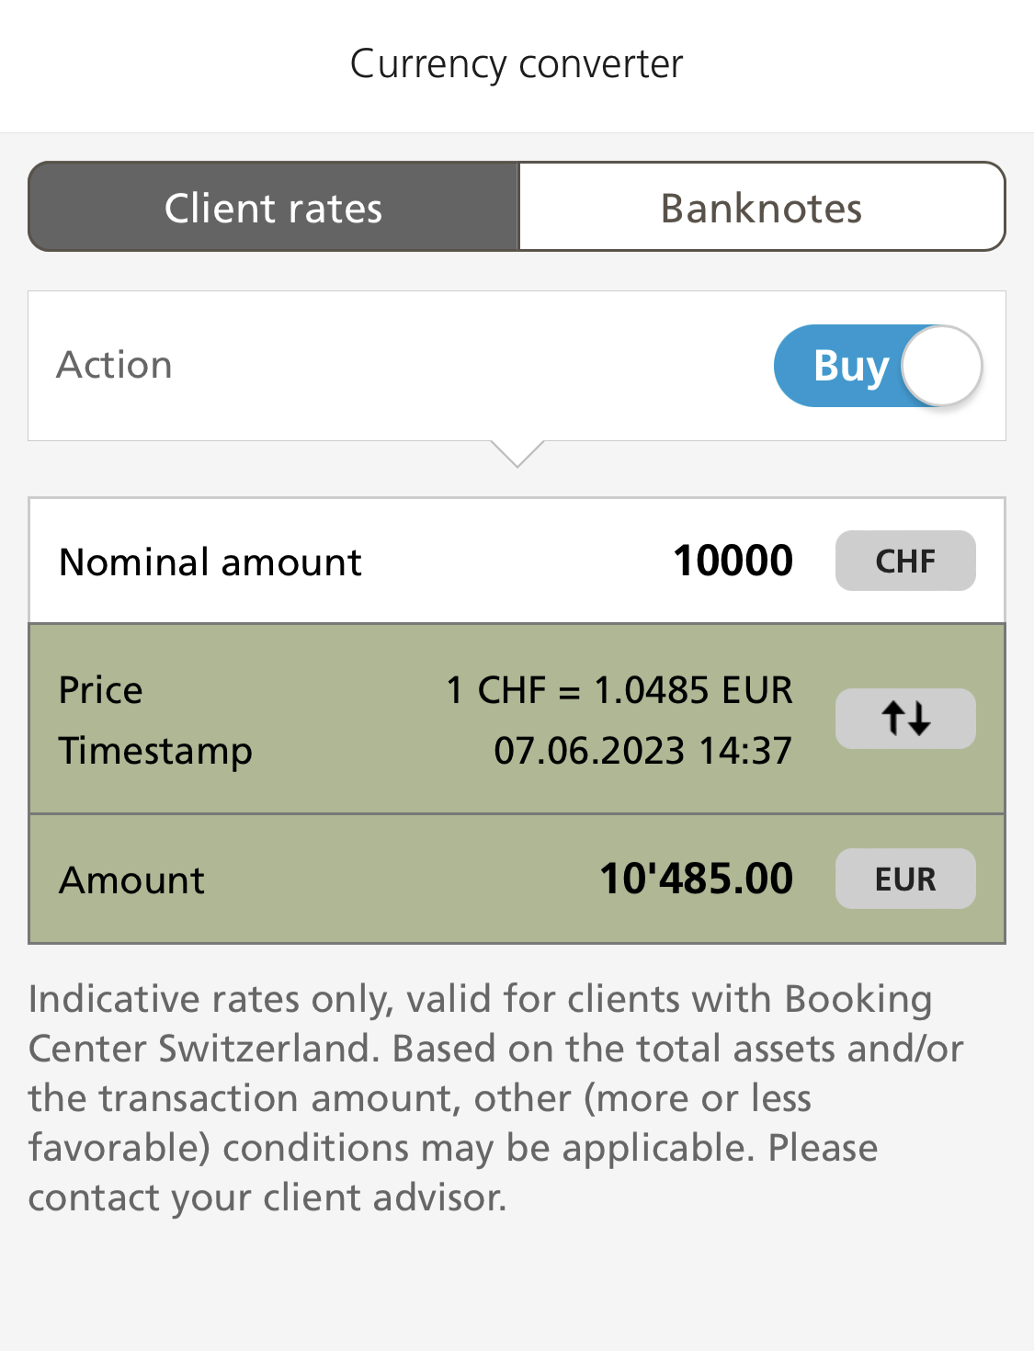Open the EUR currency selector
Viewport: 1034px width, 1351px height.
pyautogui.click(x=905, y=879)
